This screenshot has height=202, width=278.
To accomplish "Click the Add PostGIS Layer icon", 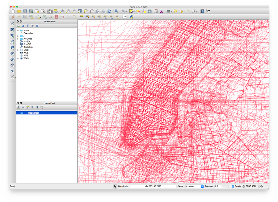I will point(12,35).
